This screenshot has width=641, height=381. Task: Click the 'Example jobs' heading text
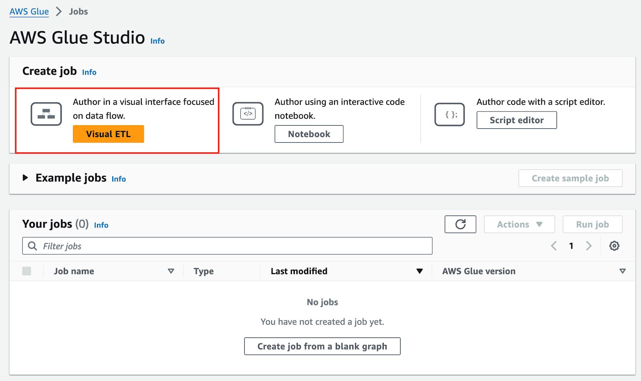click(71, 178)
